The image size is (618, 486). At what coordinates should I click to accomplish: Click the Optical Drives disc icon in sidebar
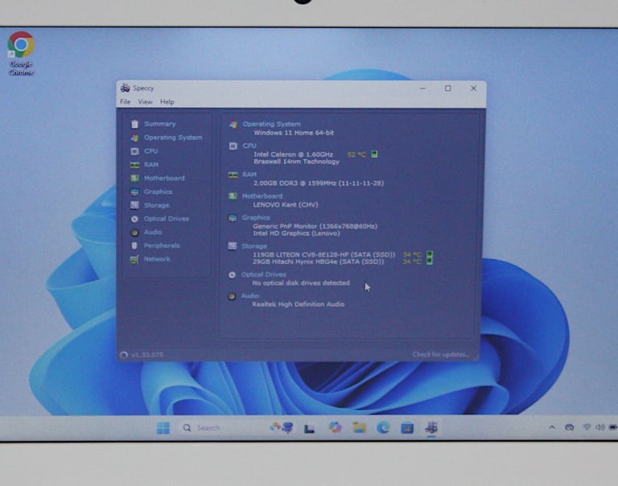coord(135,219)
